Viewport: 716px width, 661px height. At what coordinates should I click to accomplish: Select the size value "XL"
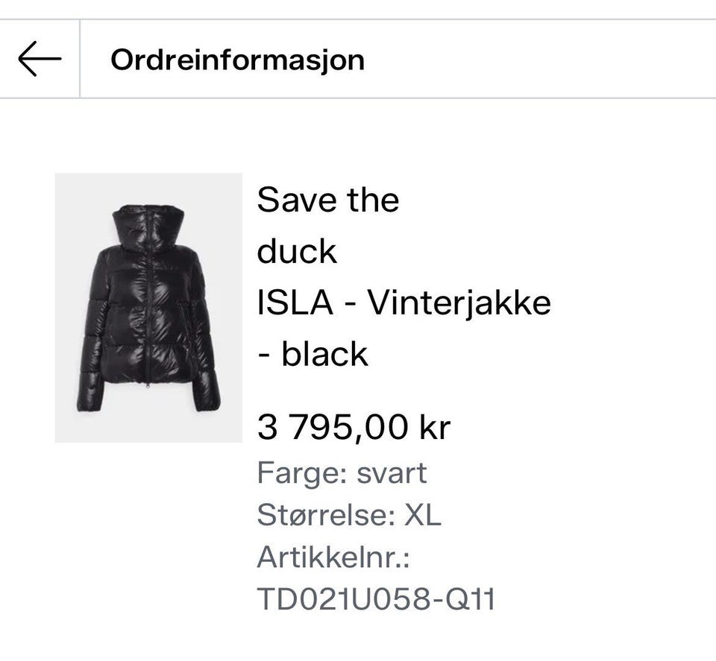tap(423, 516)
